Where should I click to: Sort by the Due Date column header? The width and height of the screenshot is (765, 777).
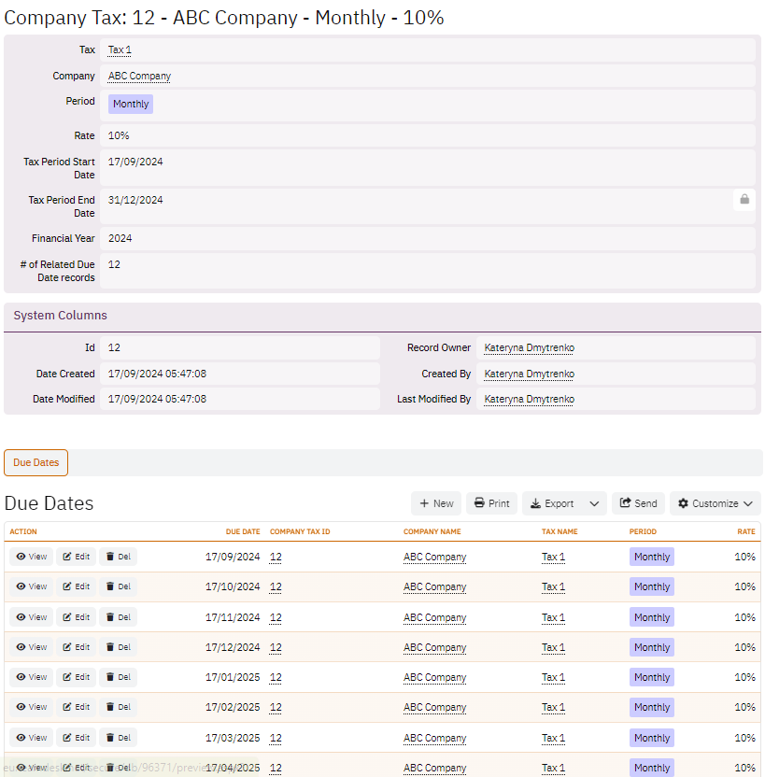click(x=243, y=531)
